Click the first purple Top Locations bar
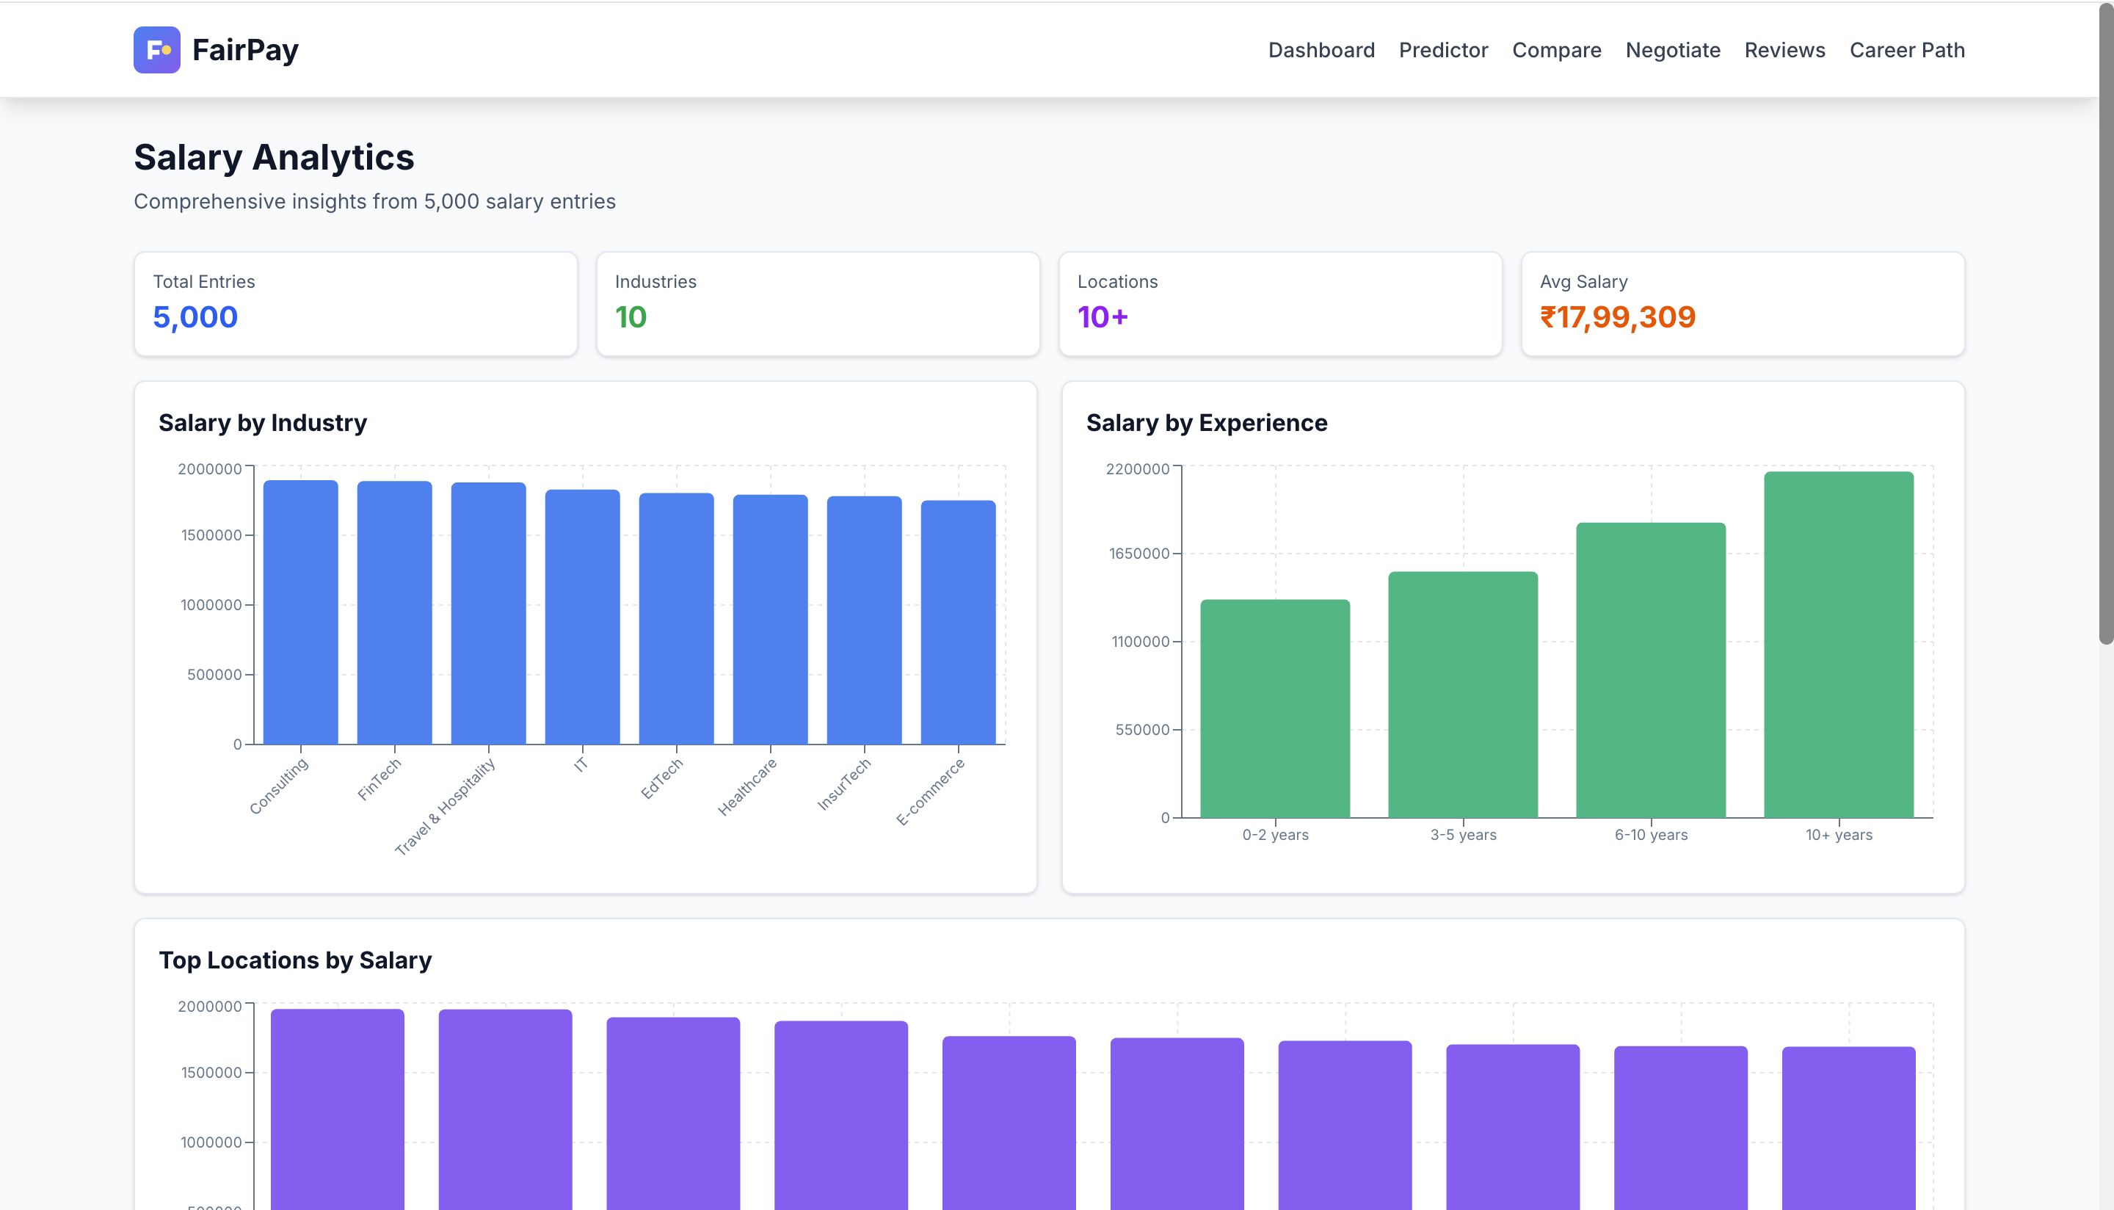 (x=337, y=1109)
